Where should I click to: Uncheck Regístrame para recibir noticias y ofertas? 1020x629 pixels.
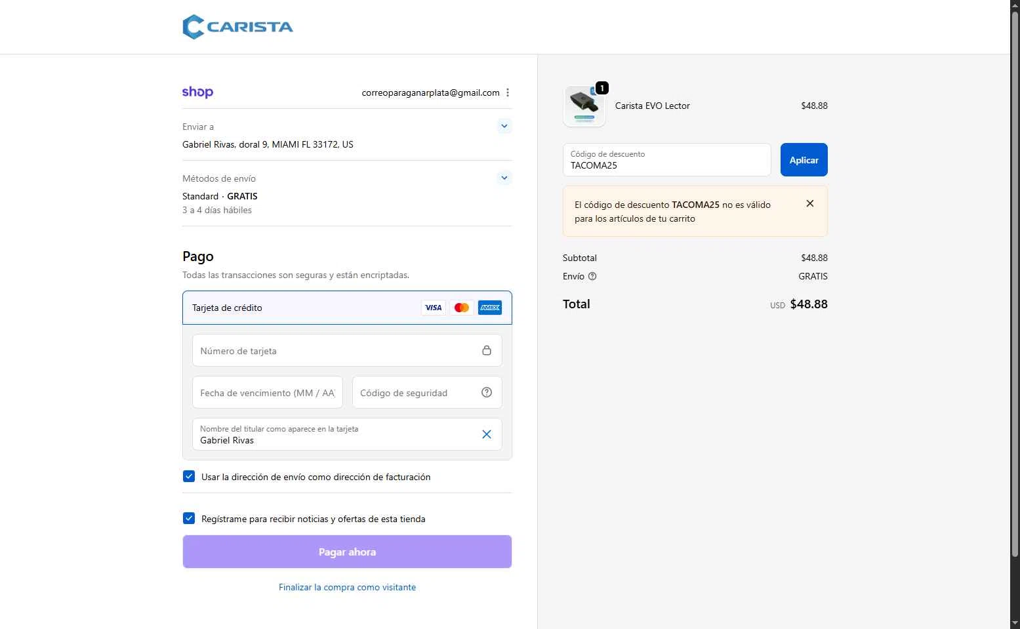point(189,518)
